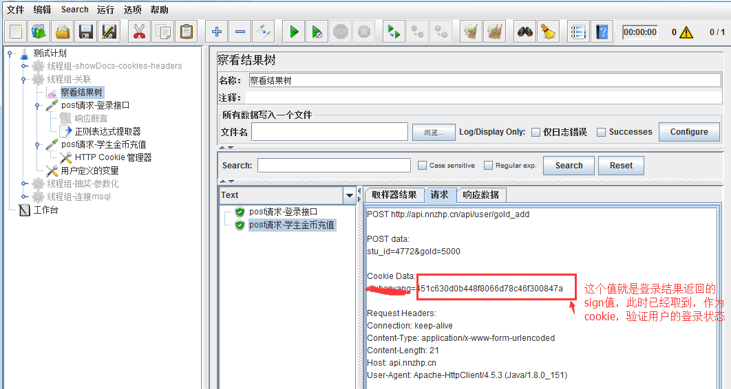Select 工作台 in the tree
Screen dimensions: 731x389
45,210
